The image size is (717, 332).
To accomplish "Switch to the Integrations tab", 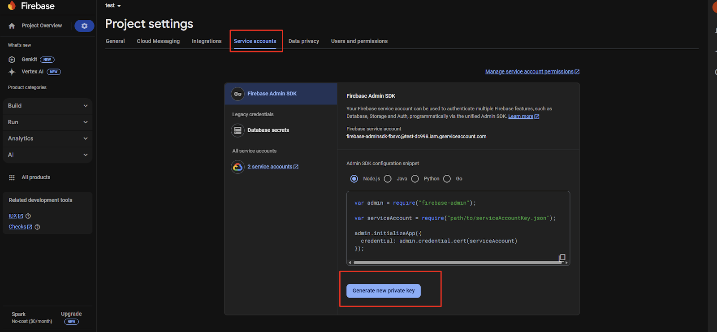I will pos(207,41).
